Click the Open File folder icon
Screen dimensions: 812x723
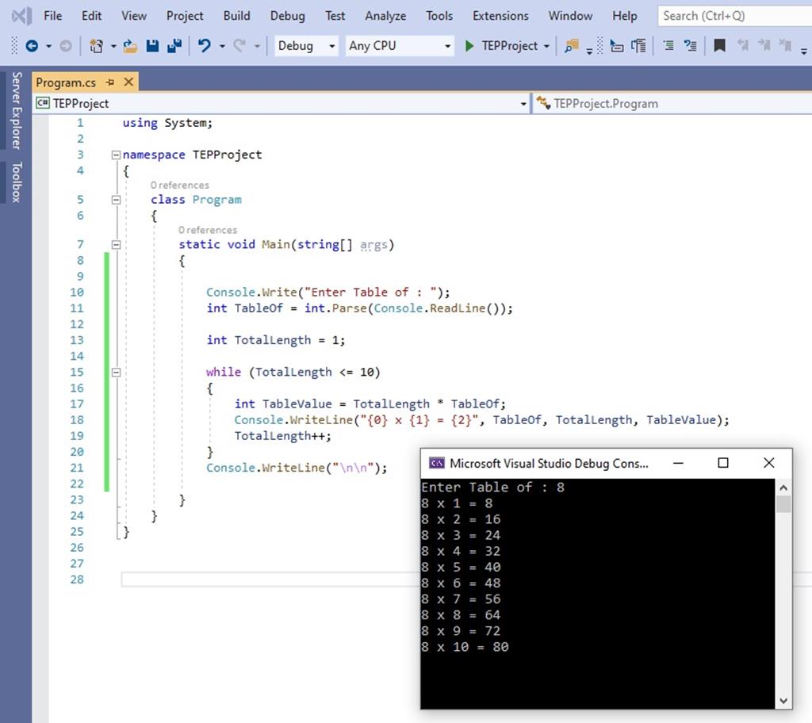pyautogui.click(x=130, y=46)
